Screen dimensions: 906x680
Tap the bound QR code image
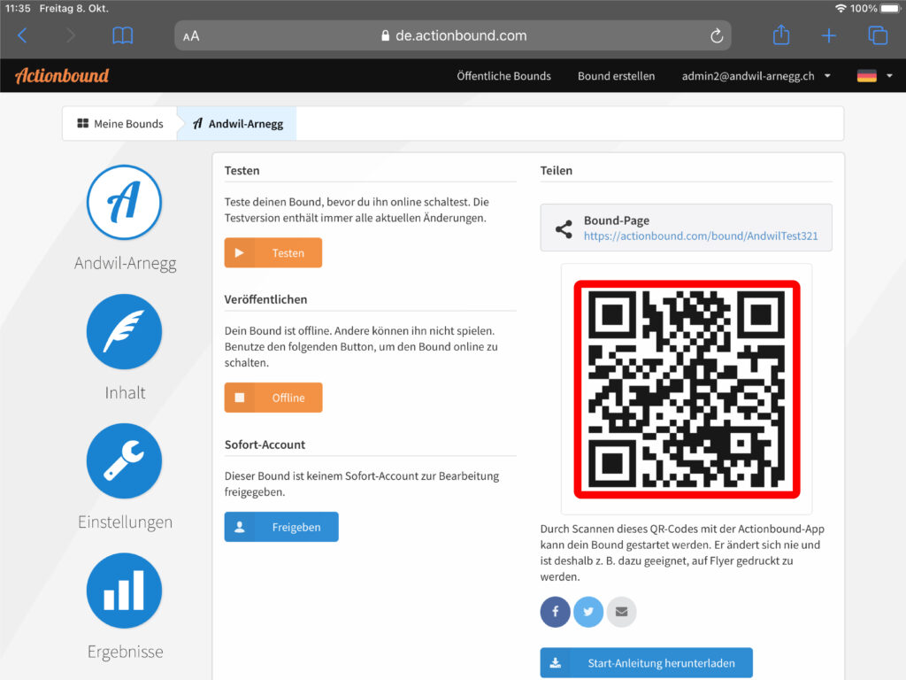tap(687, 390)
